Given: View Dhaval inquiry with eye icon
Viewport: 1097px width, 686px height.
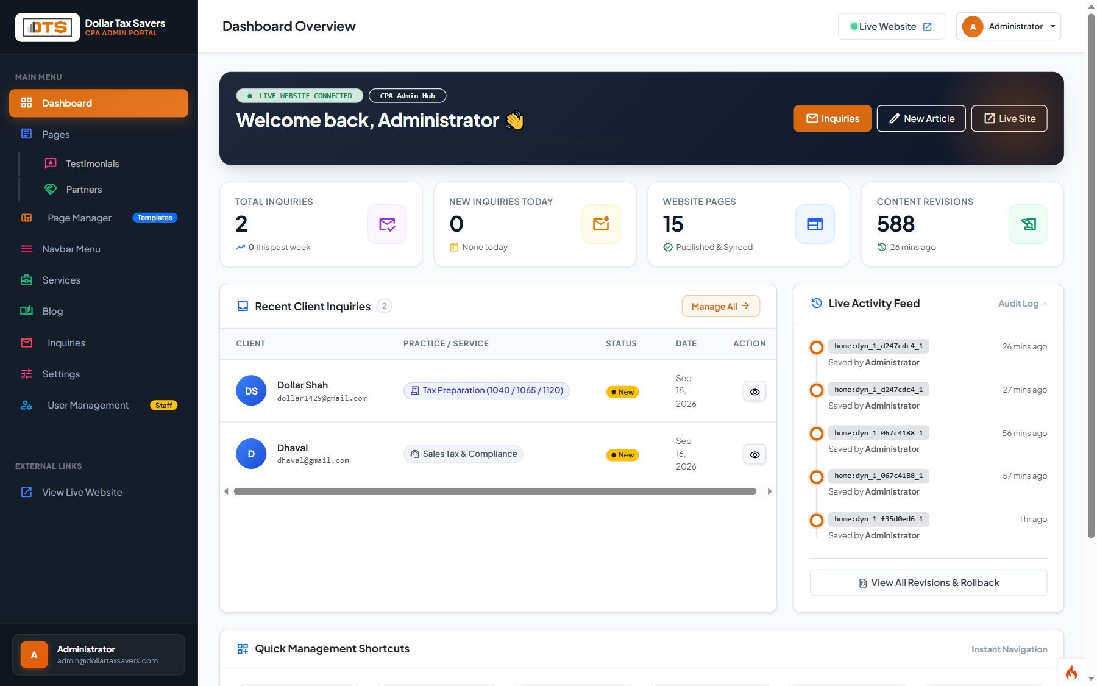Looking at the screenshot, I should coord(754,454).
